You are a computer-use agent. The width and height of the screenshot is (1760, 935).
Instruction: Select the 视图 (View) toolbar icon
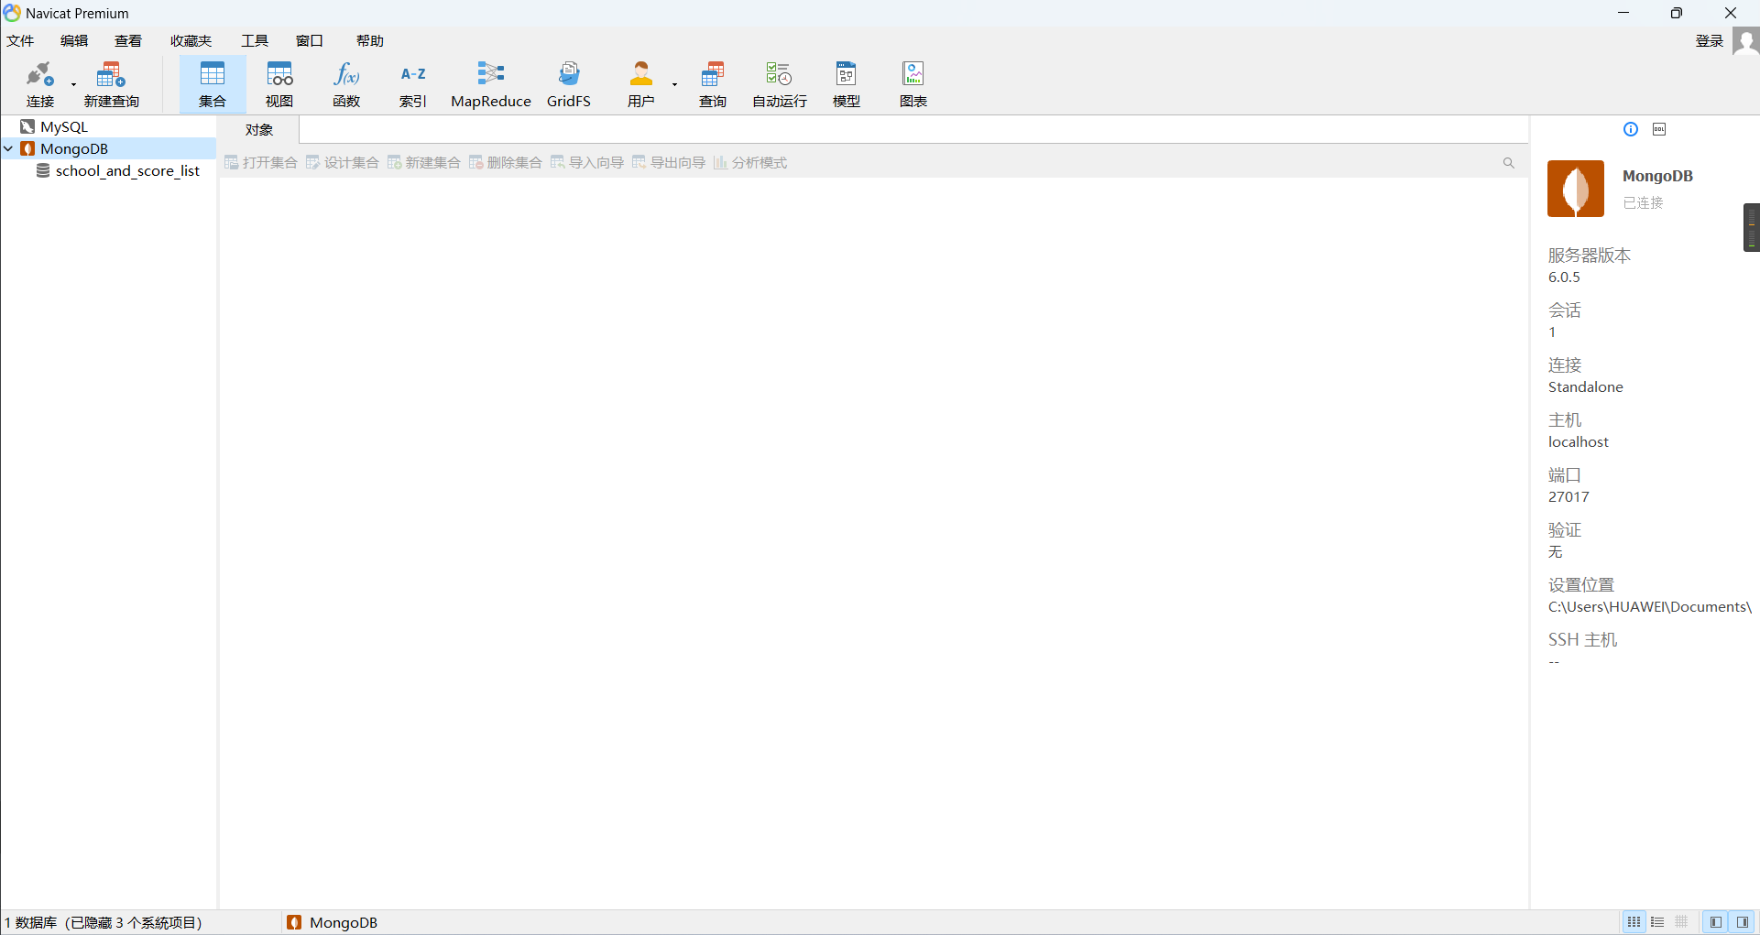click(x=279, y=84)
